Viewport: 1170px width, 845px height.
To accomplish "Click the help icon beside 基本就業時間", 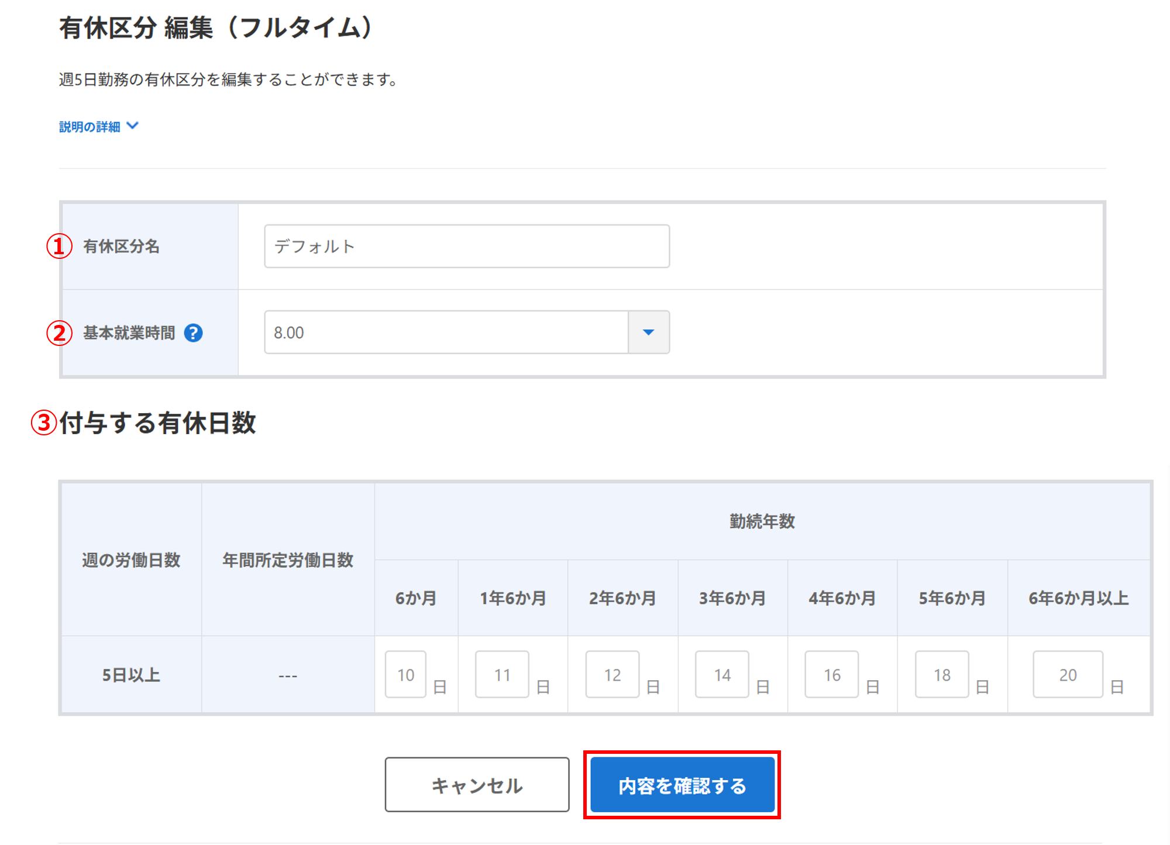I will (193, 333).
